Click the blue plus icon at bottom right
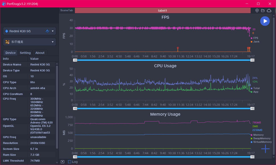Image resolution: width=276 pixels, height=165 pixels. [265, 149]
